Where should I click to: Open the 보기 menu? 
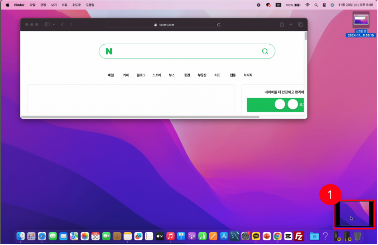coord(54,5)
